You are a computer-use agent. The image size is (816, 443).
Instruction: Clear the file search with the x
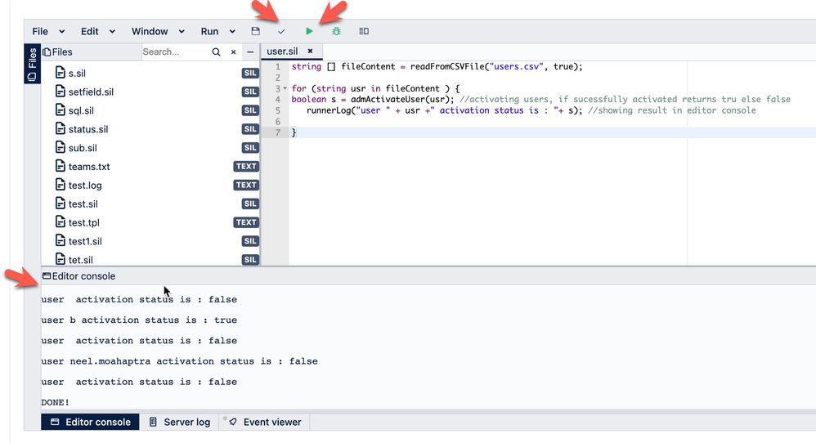(233, 52)
